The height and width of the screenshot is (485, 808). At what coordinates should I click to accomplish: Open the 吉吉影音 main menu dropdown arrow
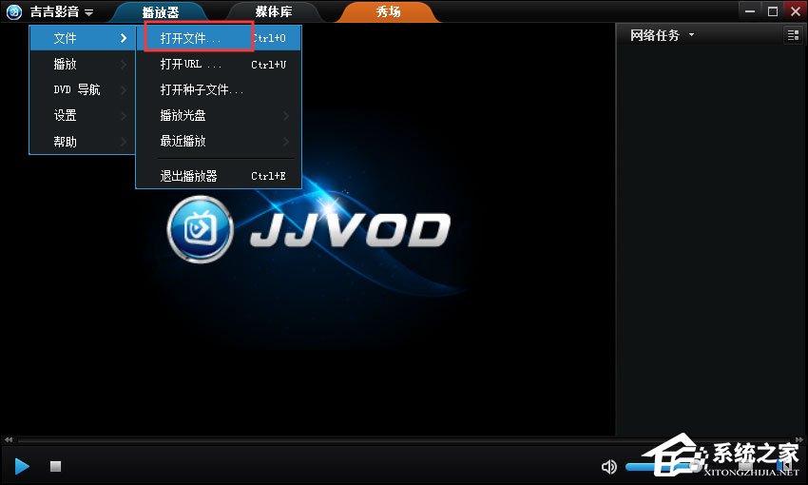[x=88, y=12]
